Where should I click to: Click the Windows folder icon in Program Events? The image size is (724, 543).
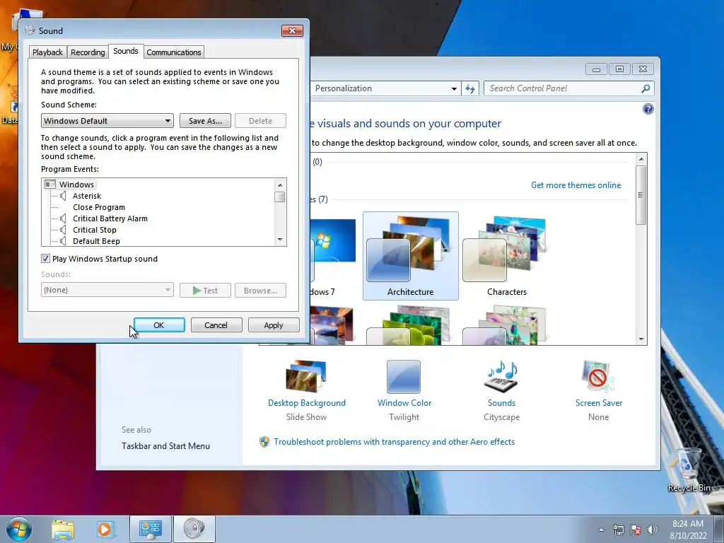pyautogui.click(x=50, y=185)
